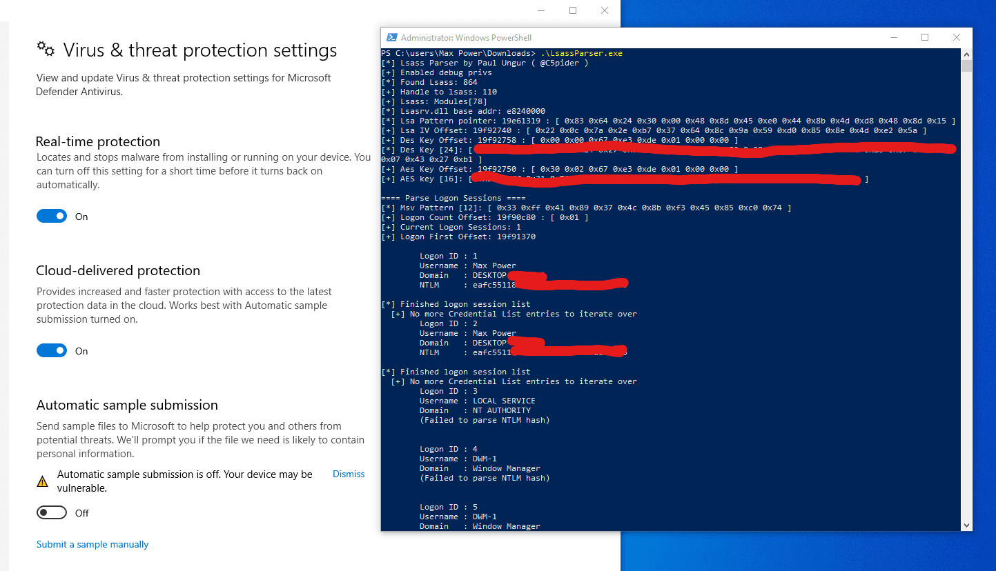Click the settings gears icon beside heading
Image resolution: width=996 pixels, height=571 pixels.
(x=46, y=49)
